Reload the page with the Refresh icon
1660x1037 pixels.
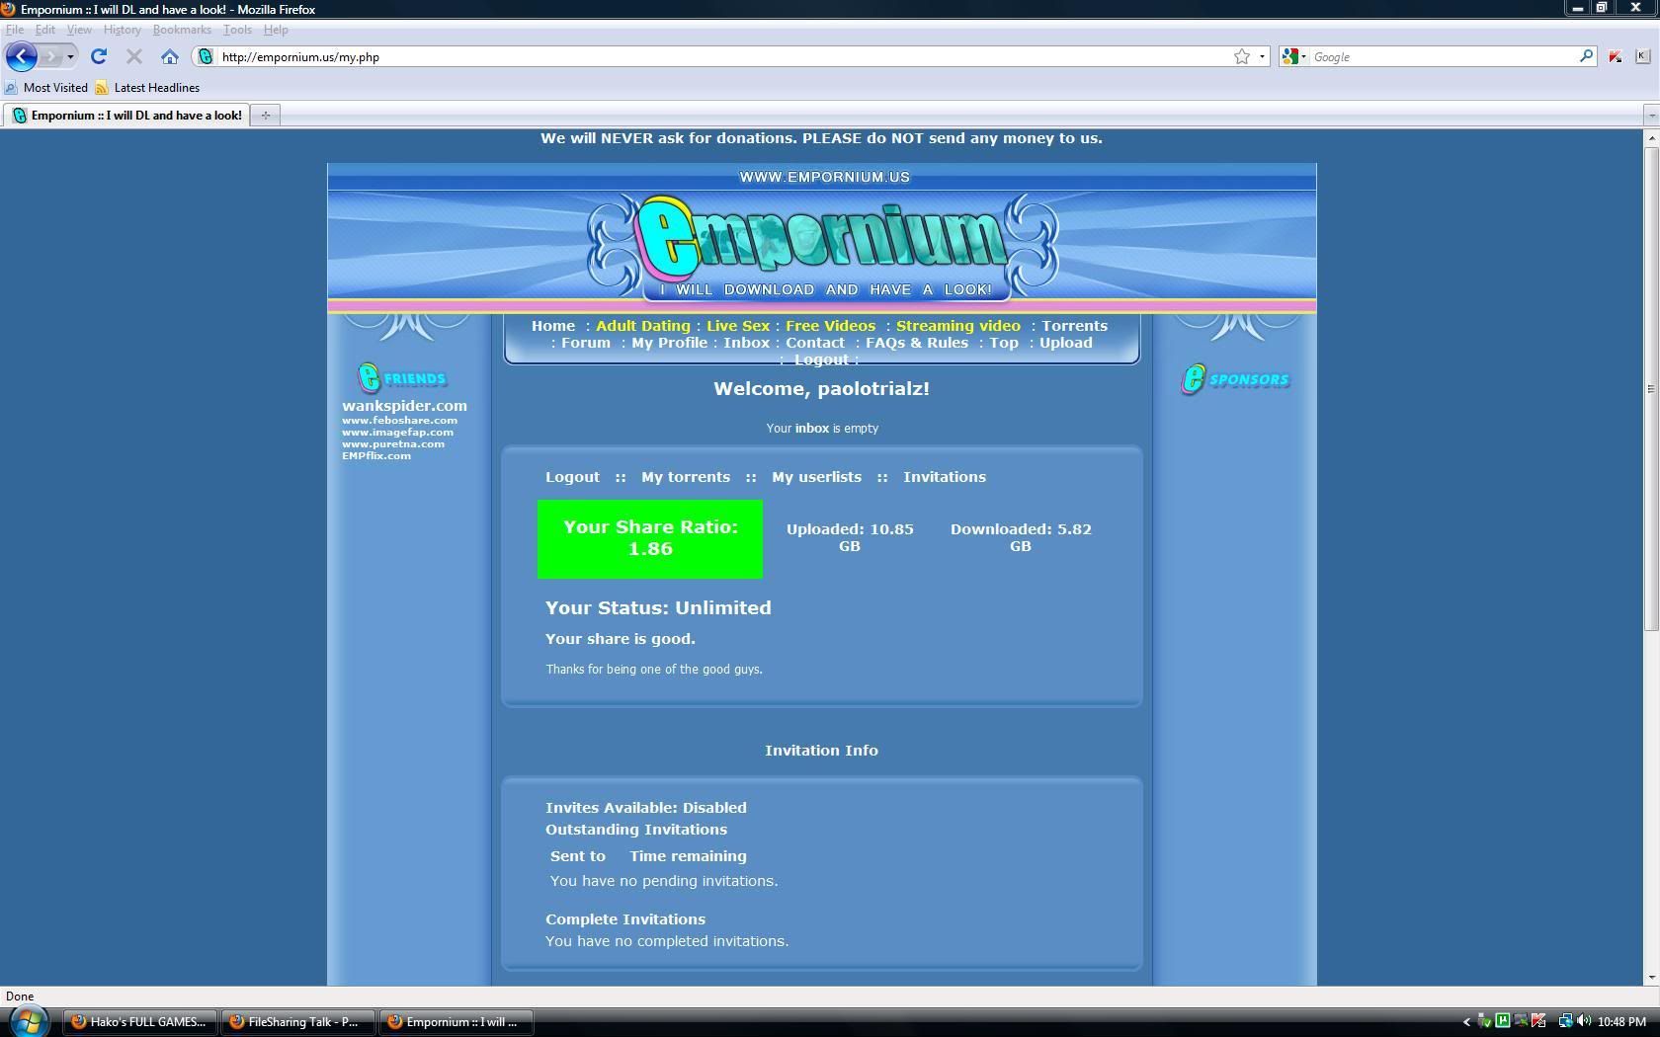click(x=99, y=56)
